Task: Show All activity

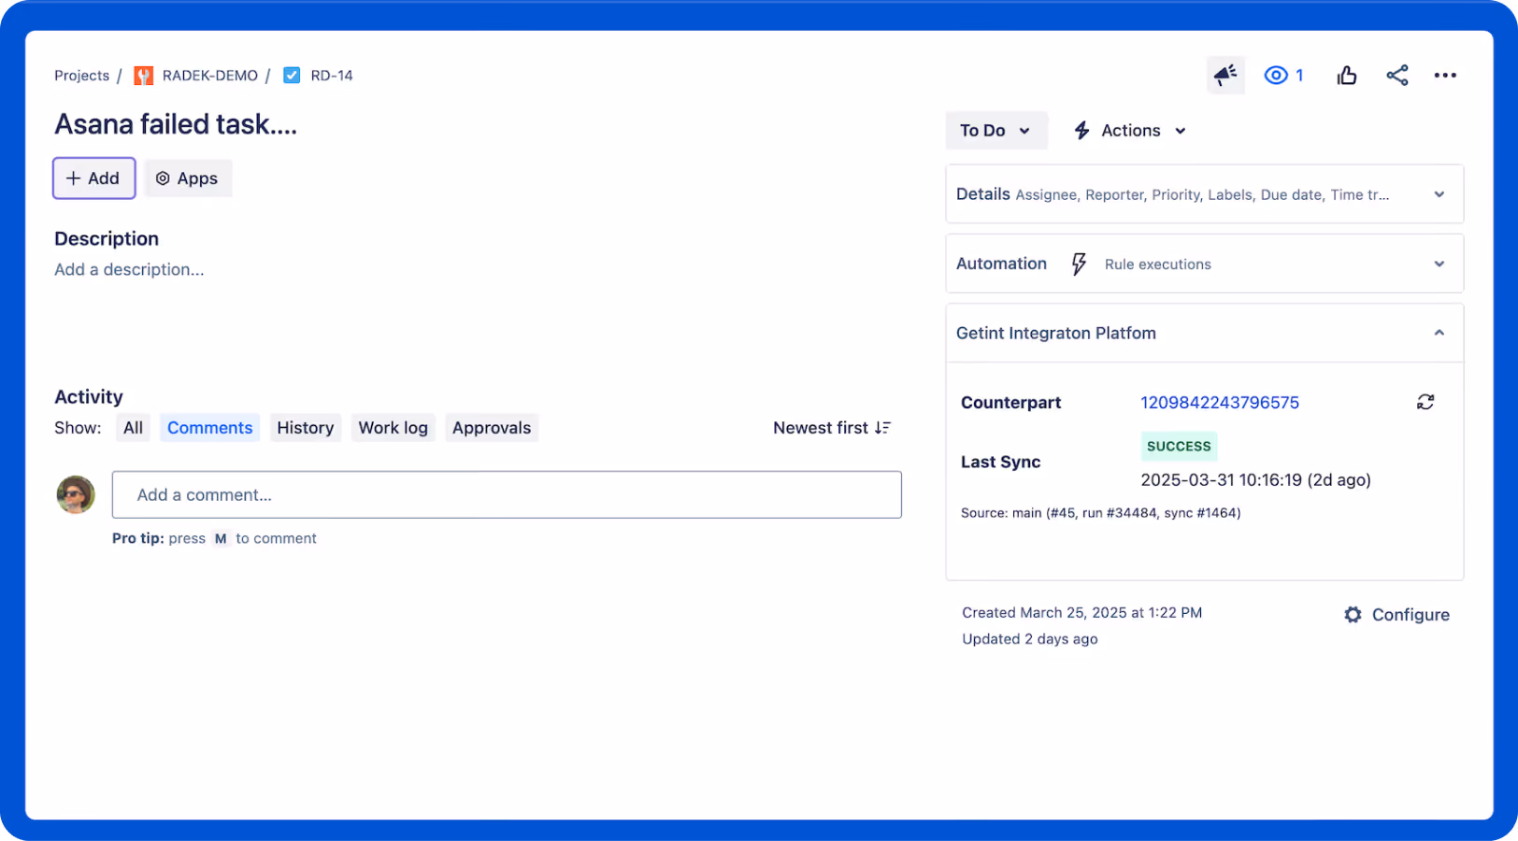Action: pos(134,428)
